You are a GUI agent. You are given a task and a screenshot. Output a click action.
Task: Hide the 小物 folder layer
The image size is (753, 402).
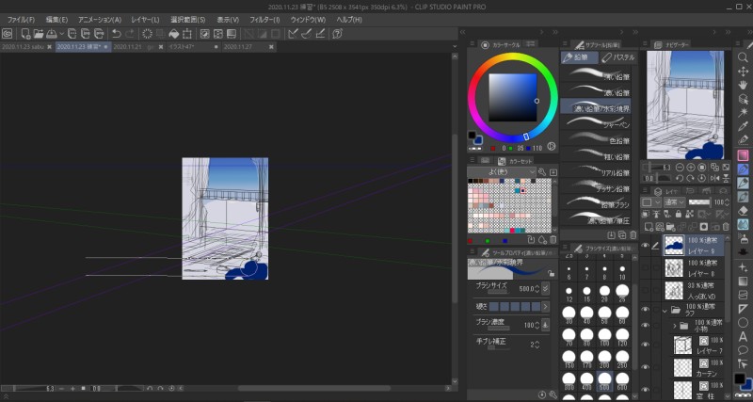(x=646, y=326)
